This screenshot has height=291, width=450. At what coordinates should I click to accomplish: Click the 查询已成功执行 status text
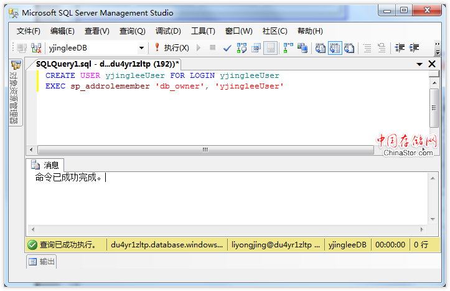(x=68, y=245)
